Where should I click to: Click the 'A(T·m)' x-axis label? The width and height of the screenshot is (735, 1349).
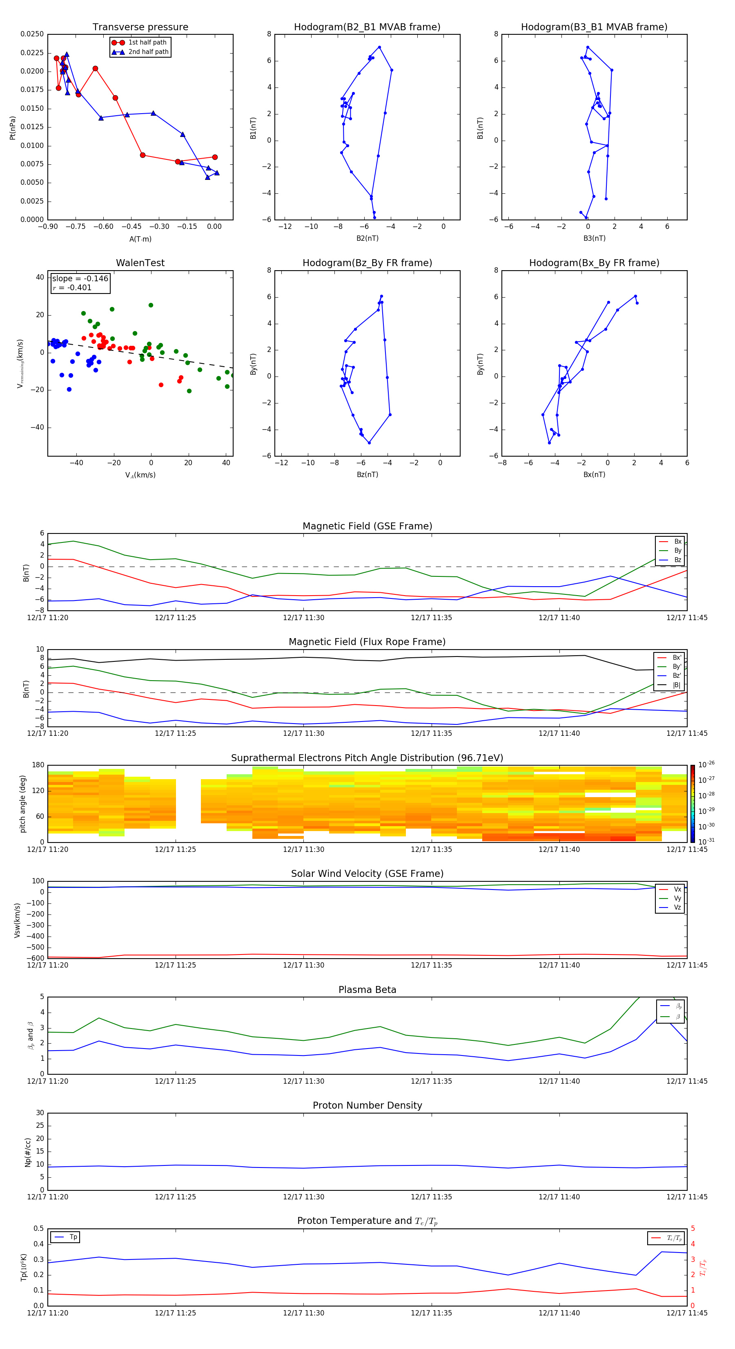pos(140,239)
